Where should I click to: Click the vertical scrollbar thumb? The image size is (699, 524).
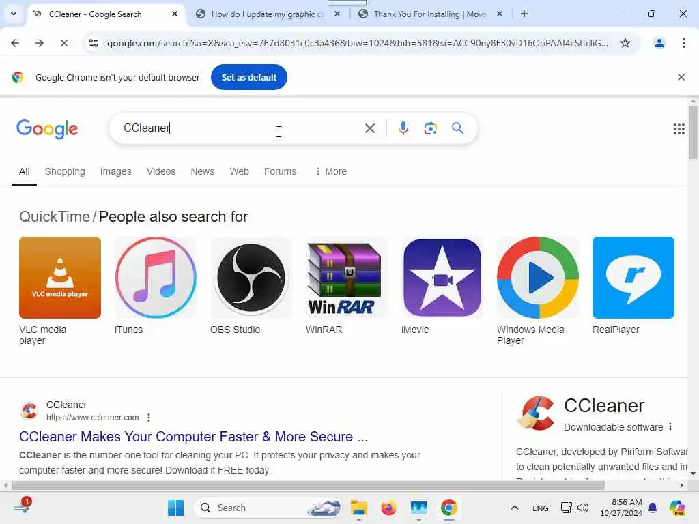coord(692,132)
